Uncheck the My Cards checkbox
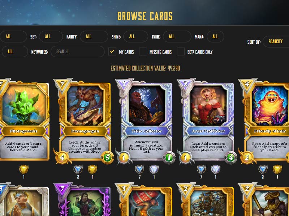 [112, 51]
